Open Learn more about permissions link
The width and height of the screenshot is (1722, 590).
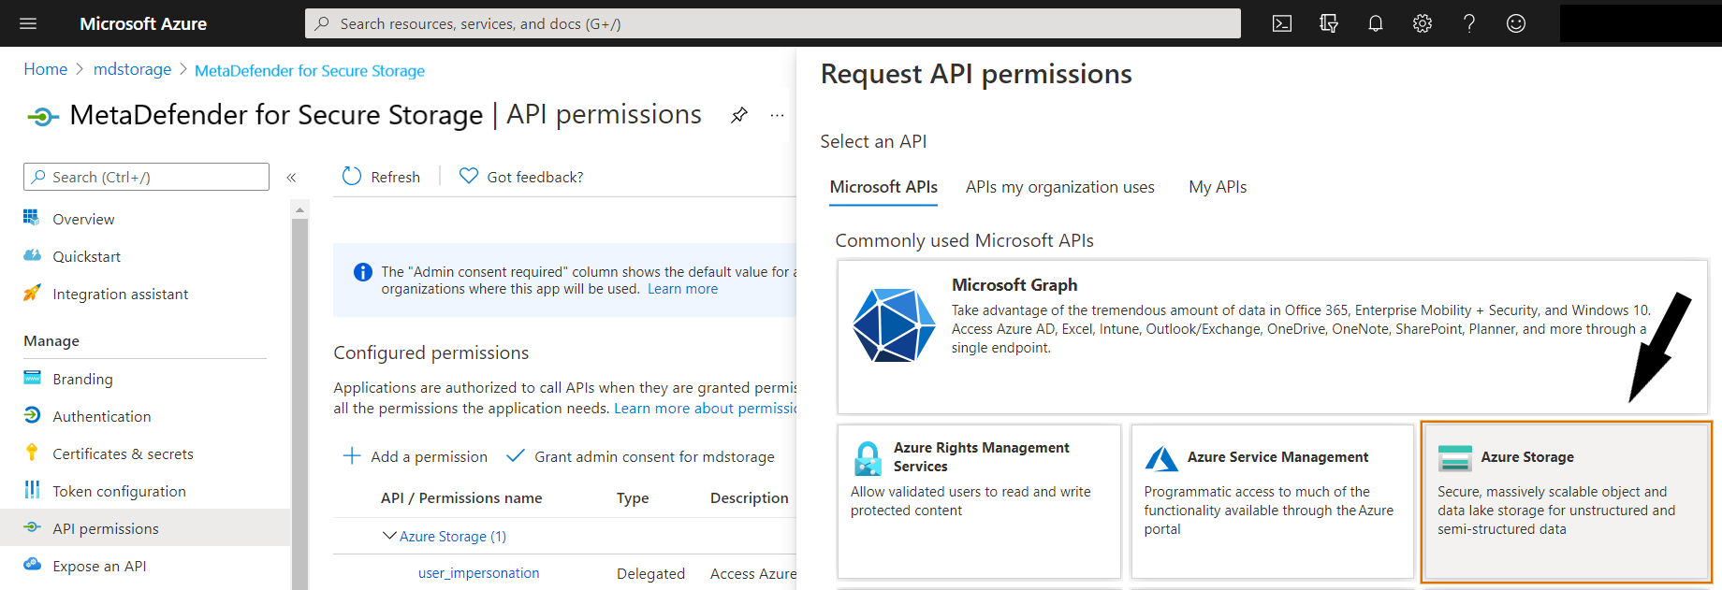(705, 409)
